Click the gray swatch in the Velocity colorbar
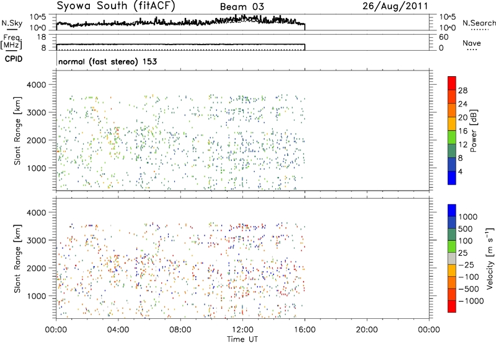 (x=452, y=258)
